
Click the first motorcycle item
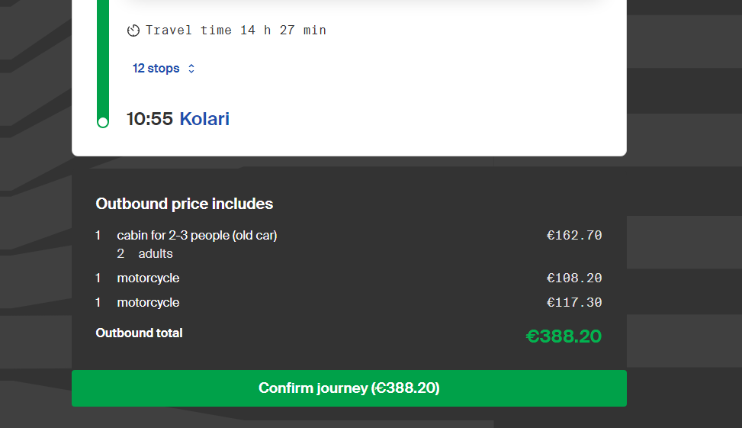pos(148,278)
